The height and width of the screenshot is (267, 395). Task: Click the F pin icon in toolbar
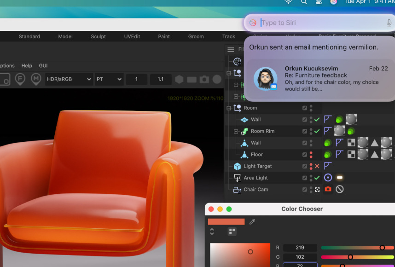click(20, 79)
